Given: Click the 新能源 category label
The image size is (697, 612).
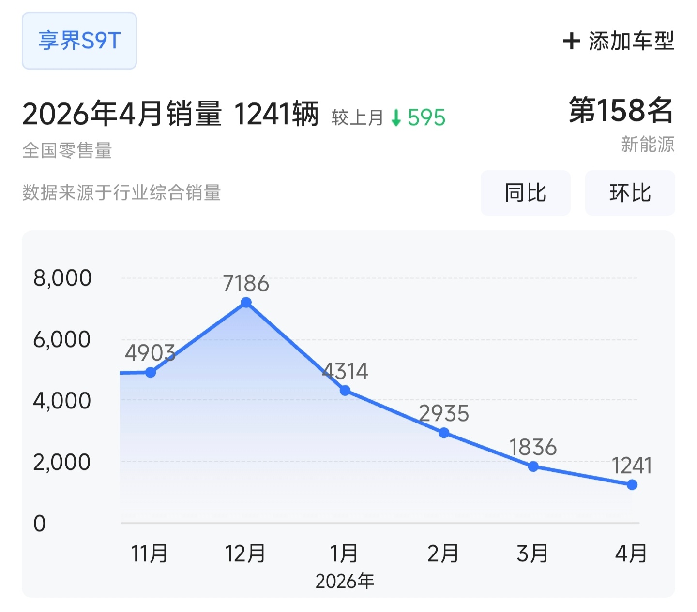Looking at the screenshot, I should (x=648, y=144).
